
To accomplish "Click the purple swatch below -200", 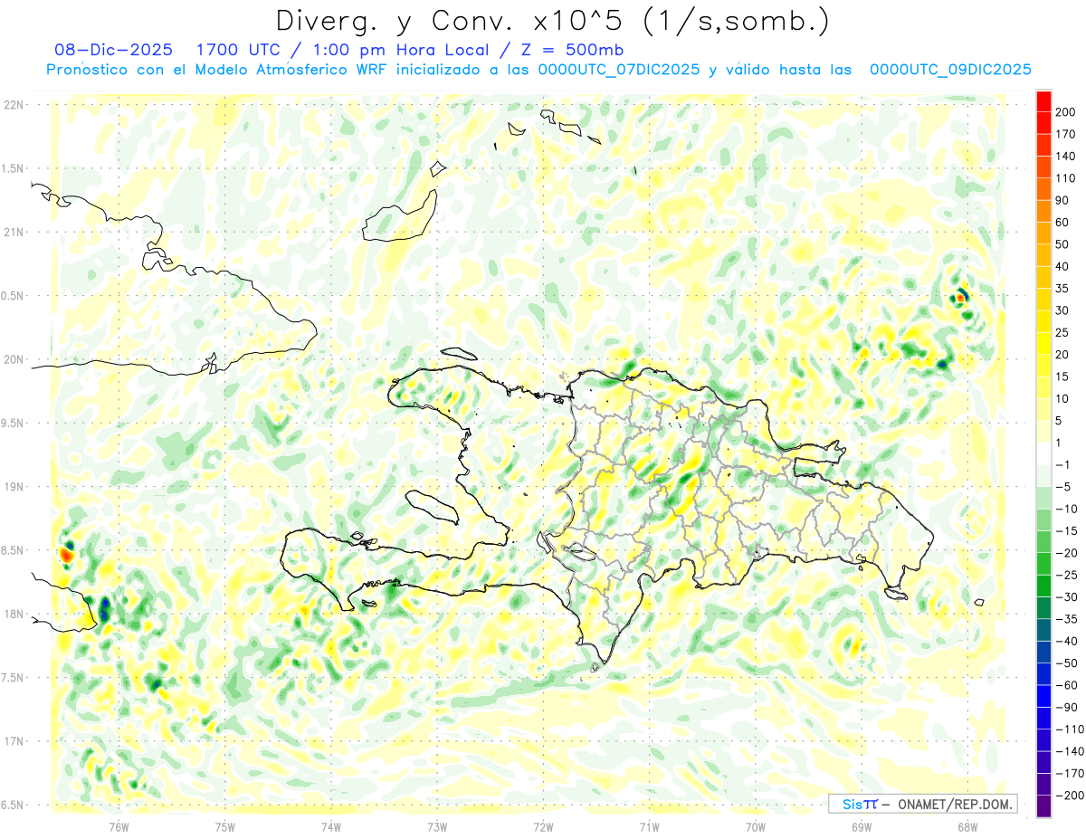I will coord(1043,806).
